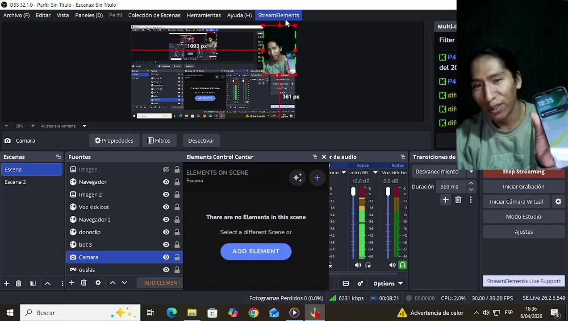
Task: Open scene filters icon in Escenas toolbar
Action: pos(33,284)
